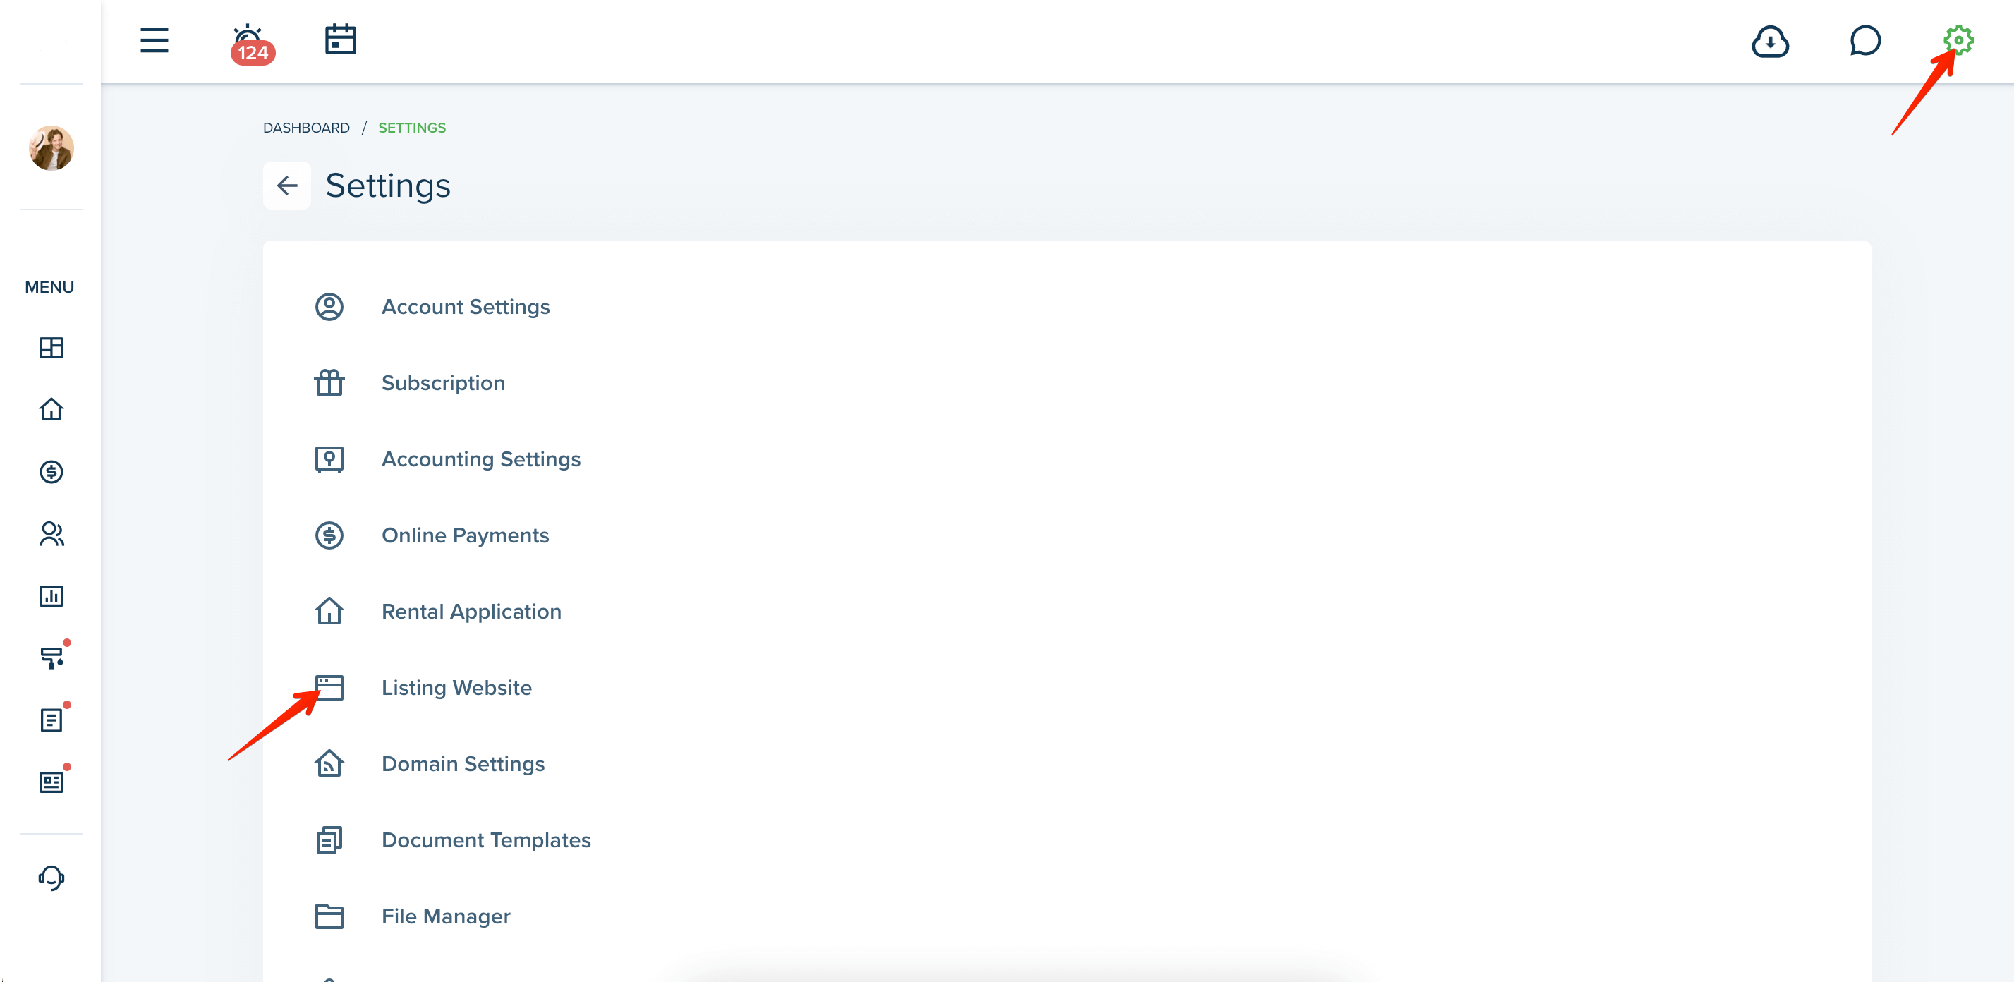Click the green settings gear icon
The image size is (2014, 982).
1958,40
